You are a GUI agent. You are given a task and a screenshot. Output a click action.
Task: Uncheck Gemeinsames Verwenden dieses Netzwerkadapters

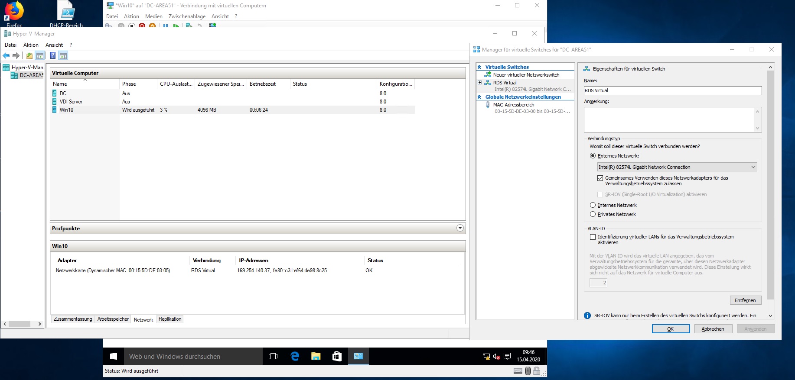(600, 178)
